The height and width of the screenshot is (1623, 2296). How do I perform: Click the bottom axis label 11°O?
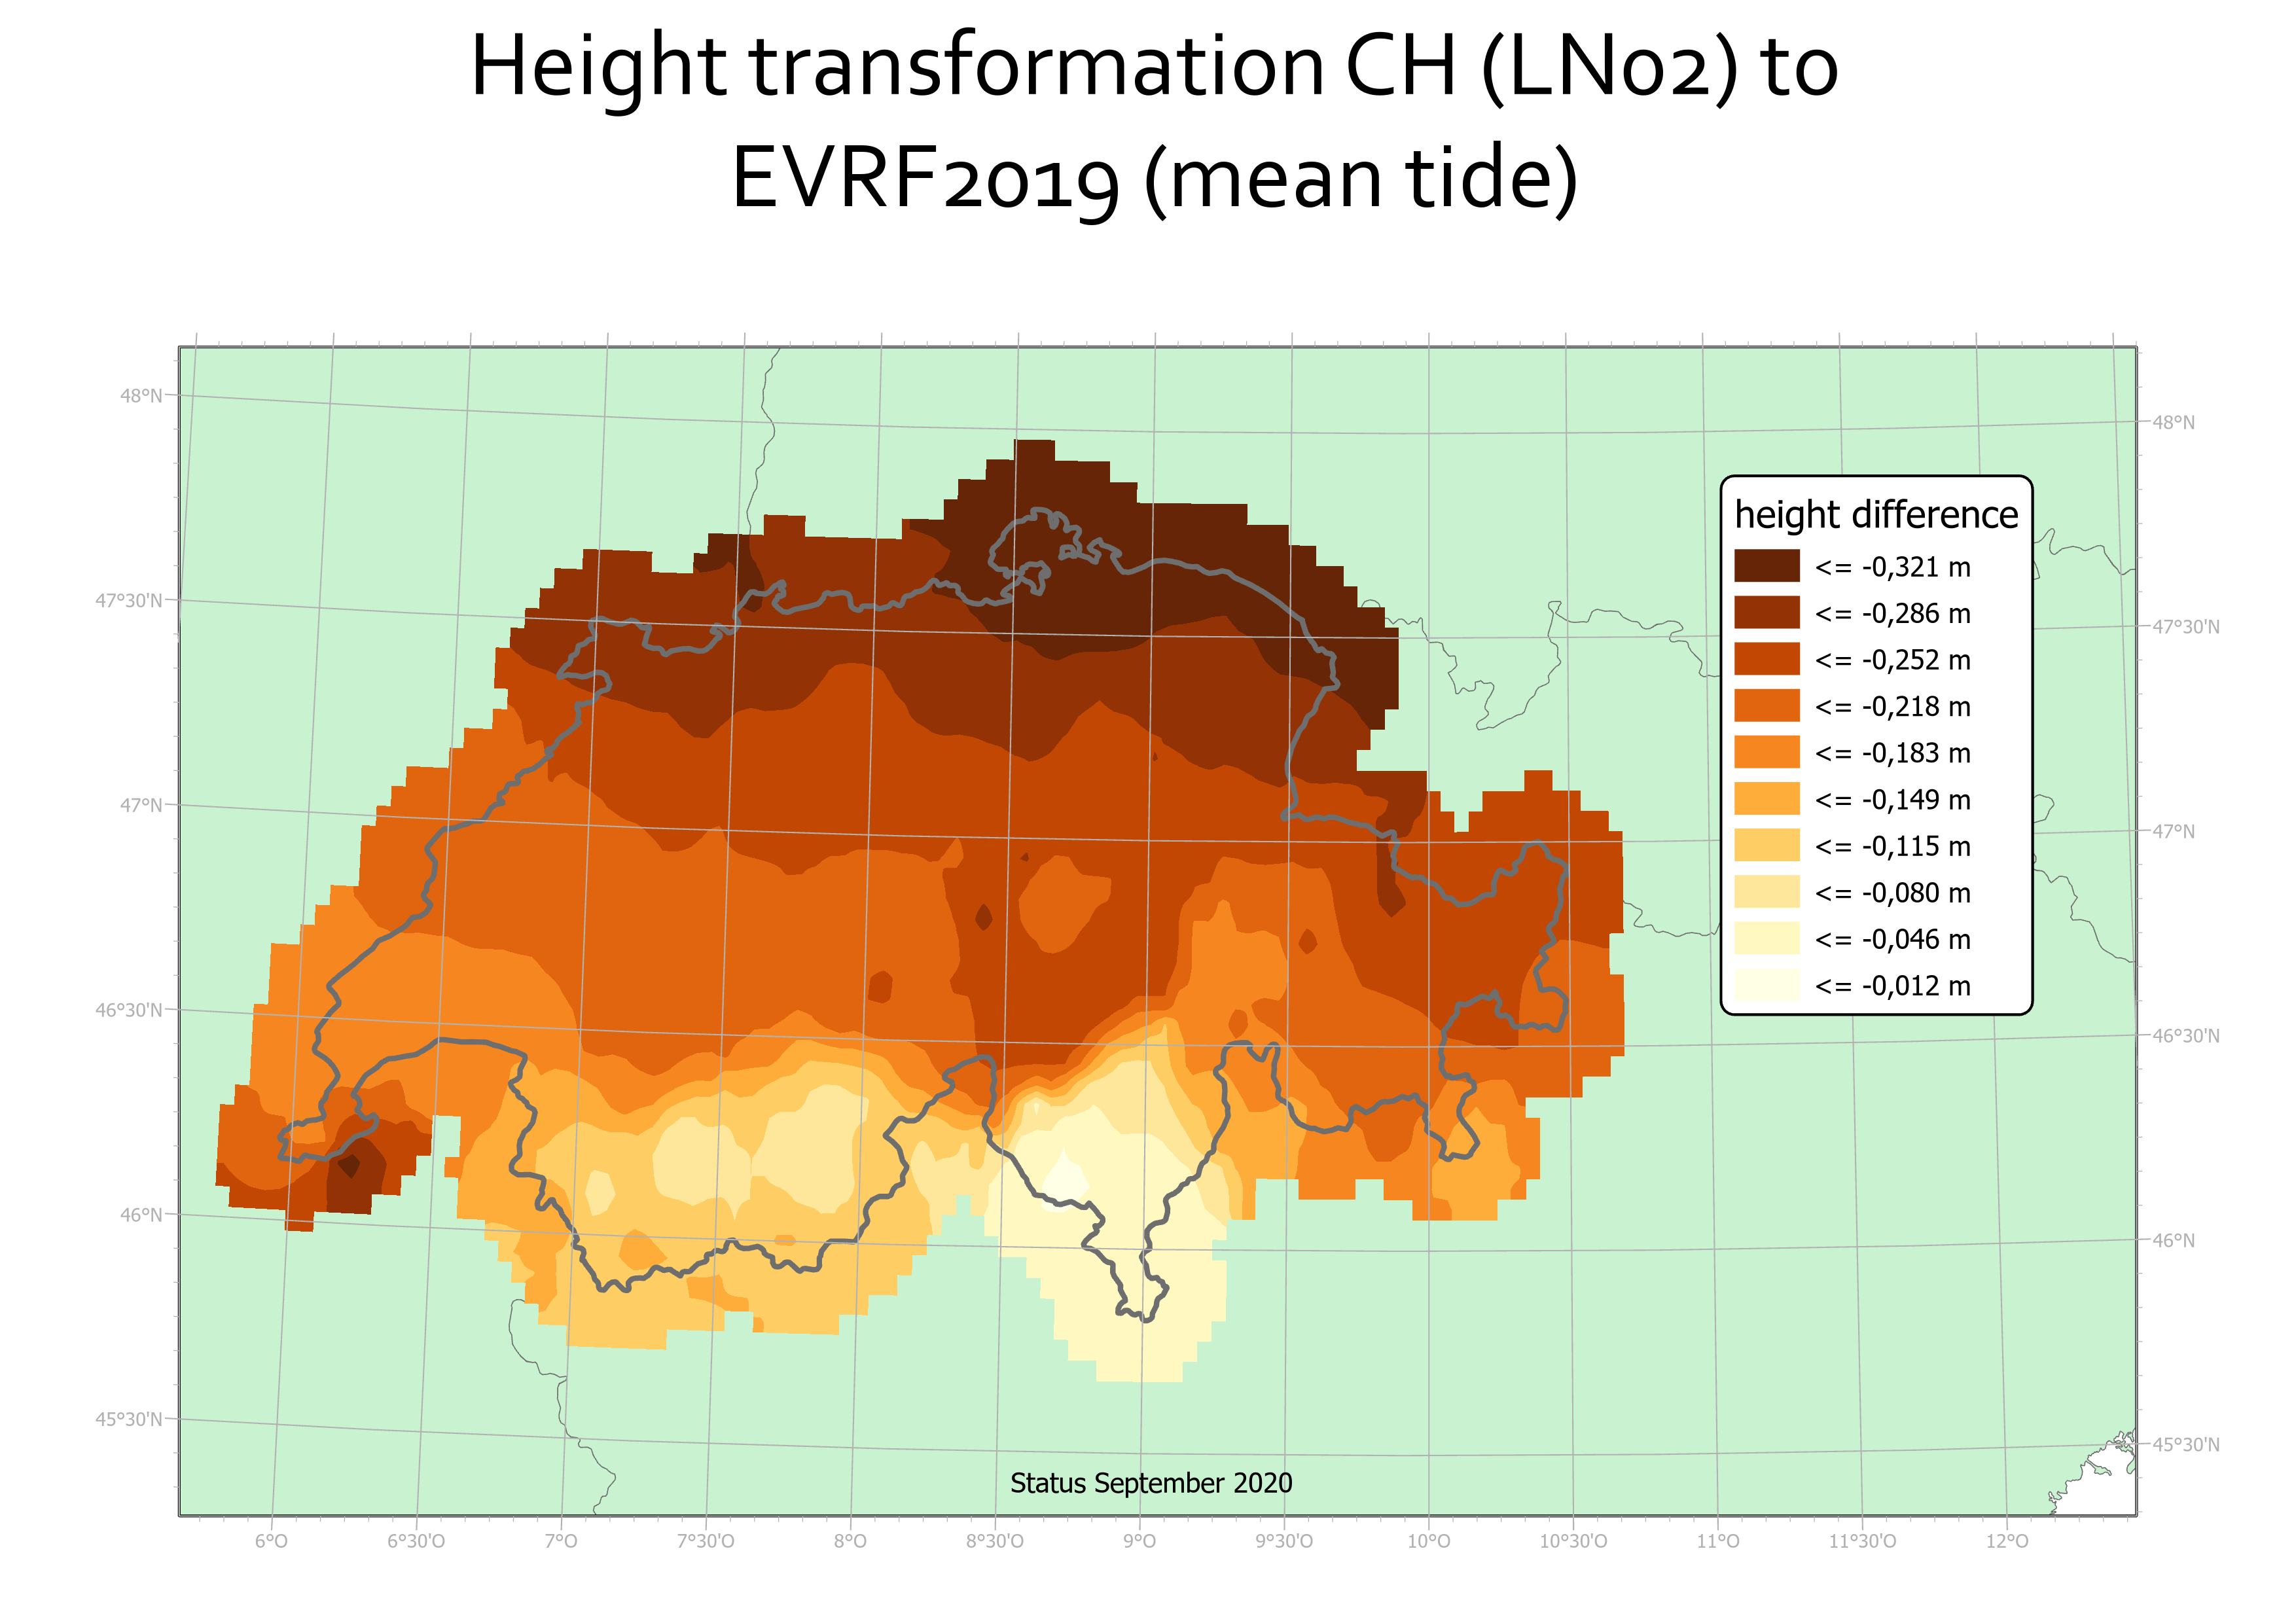coord(1718,1541)
